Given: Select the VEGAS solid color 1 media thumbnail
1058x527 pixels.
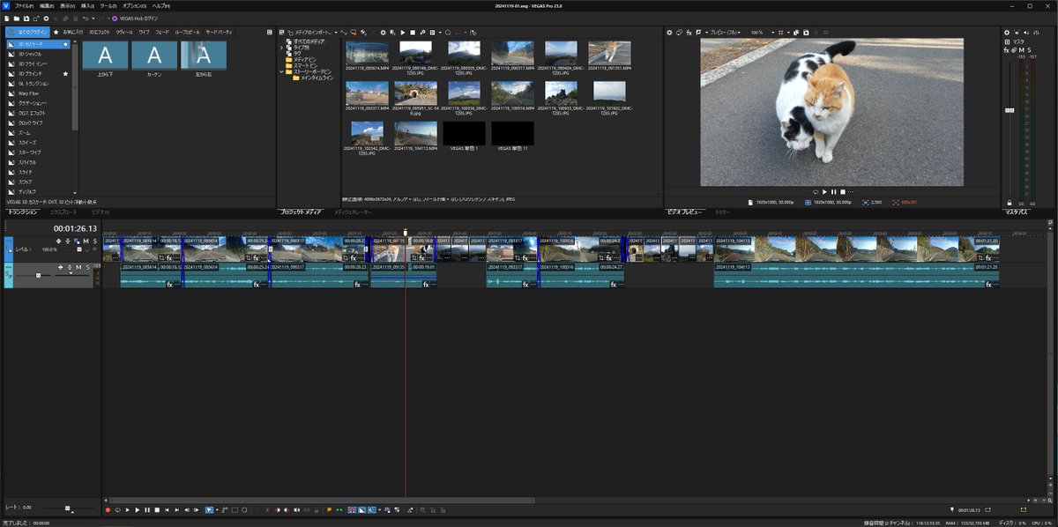Looking at the screenshot, I should point(464,134).
